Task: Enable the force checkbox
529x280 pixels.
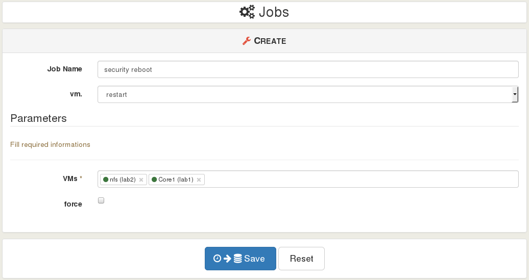Action: coord(101,200)
